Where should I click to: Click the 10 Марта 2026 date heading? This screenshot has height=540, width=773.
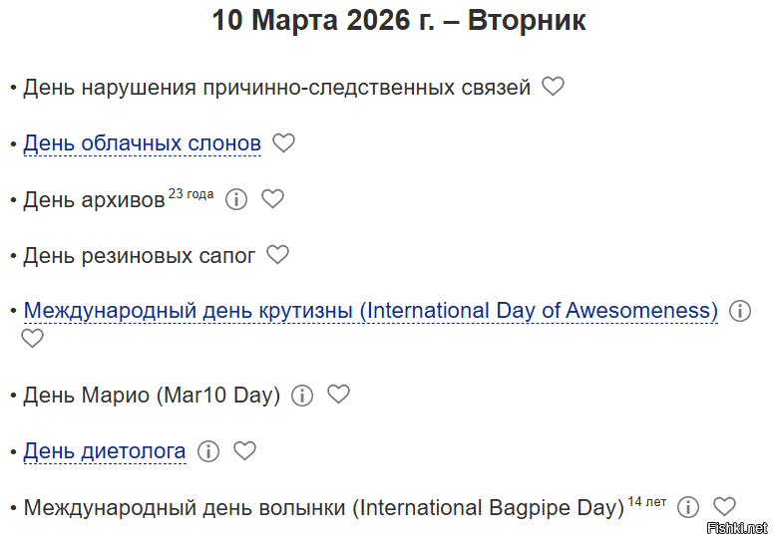click(x=399, y=21)
